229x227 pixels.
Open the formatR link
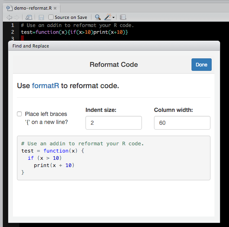46,86
